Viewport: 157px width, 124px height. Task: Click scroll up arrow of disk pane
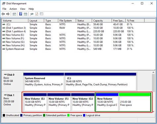[153, 72]
